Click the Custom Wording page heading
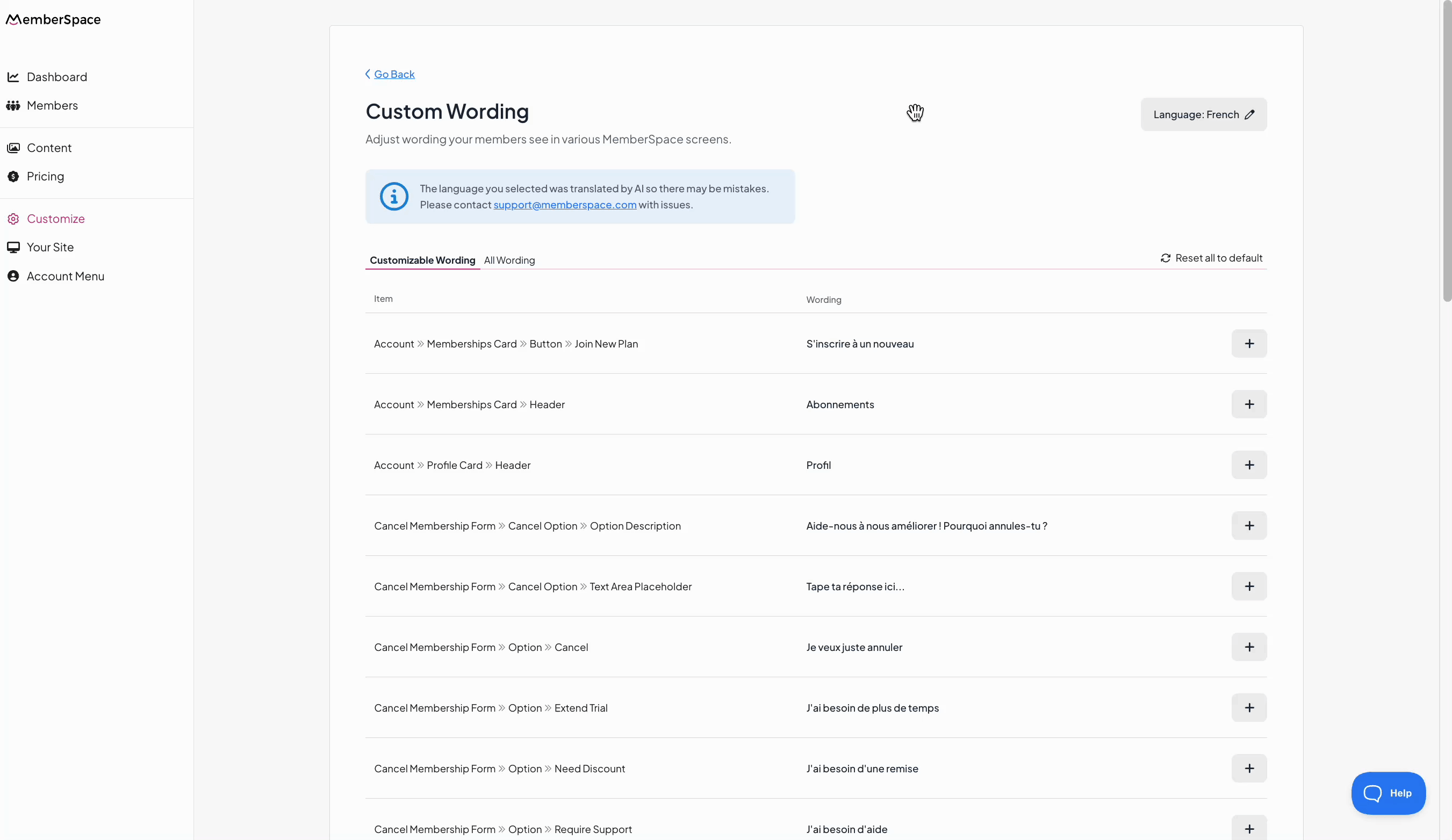The height and width of the screenshot is (840, 1452). point(447,111)
